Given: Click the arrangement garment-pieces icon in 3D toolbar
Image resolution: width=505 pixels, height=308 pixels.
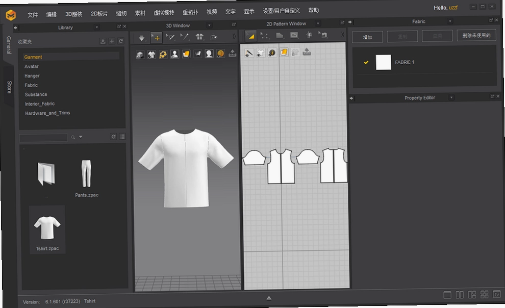Looking at the screenshot, I should 199,37.
